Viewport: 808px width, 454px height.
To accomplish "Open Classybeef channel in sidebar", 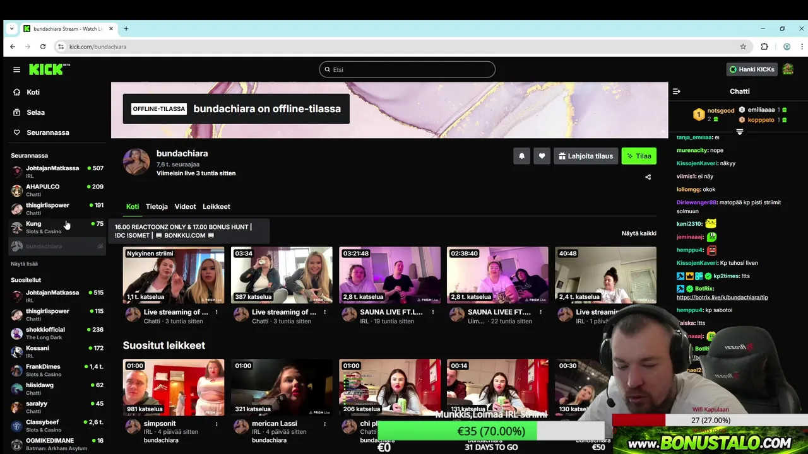I will [57, 425].
